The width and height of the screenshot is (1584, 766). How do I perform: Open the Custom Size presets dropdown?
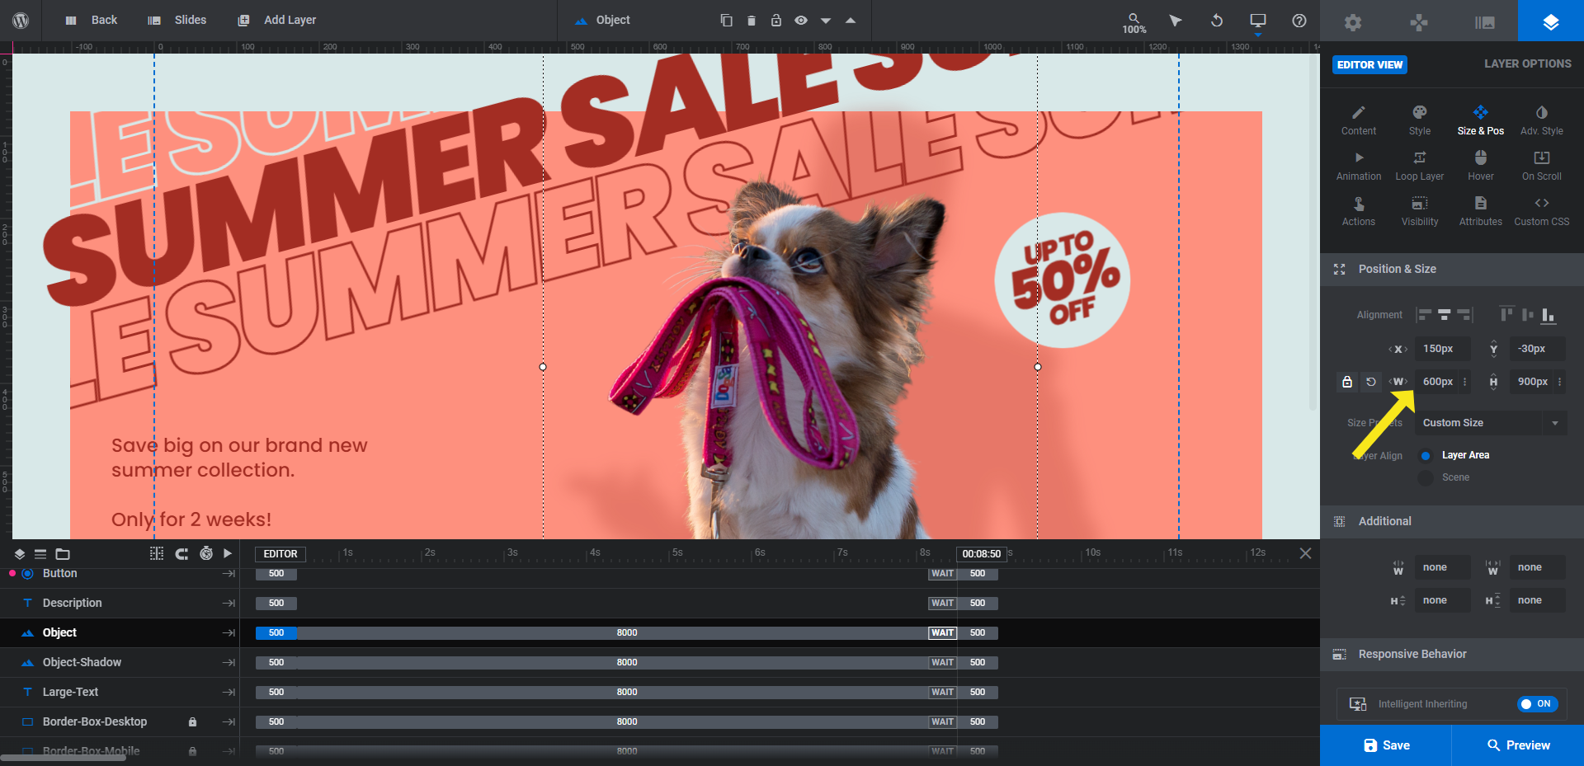pyautogui.click(x=1490, y=423)
